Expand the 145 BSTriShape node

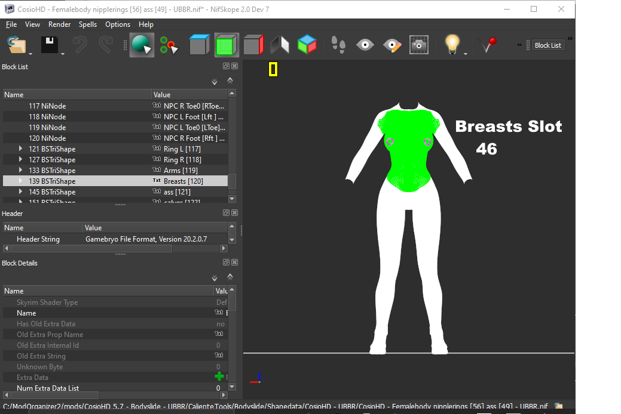20,191
